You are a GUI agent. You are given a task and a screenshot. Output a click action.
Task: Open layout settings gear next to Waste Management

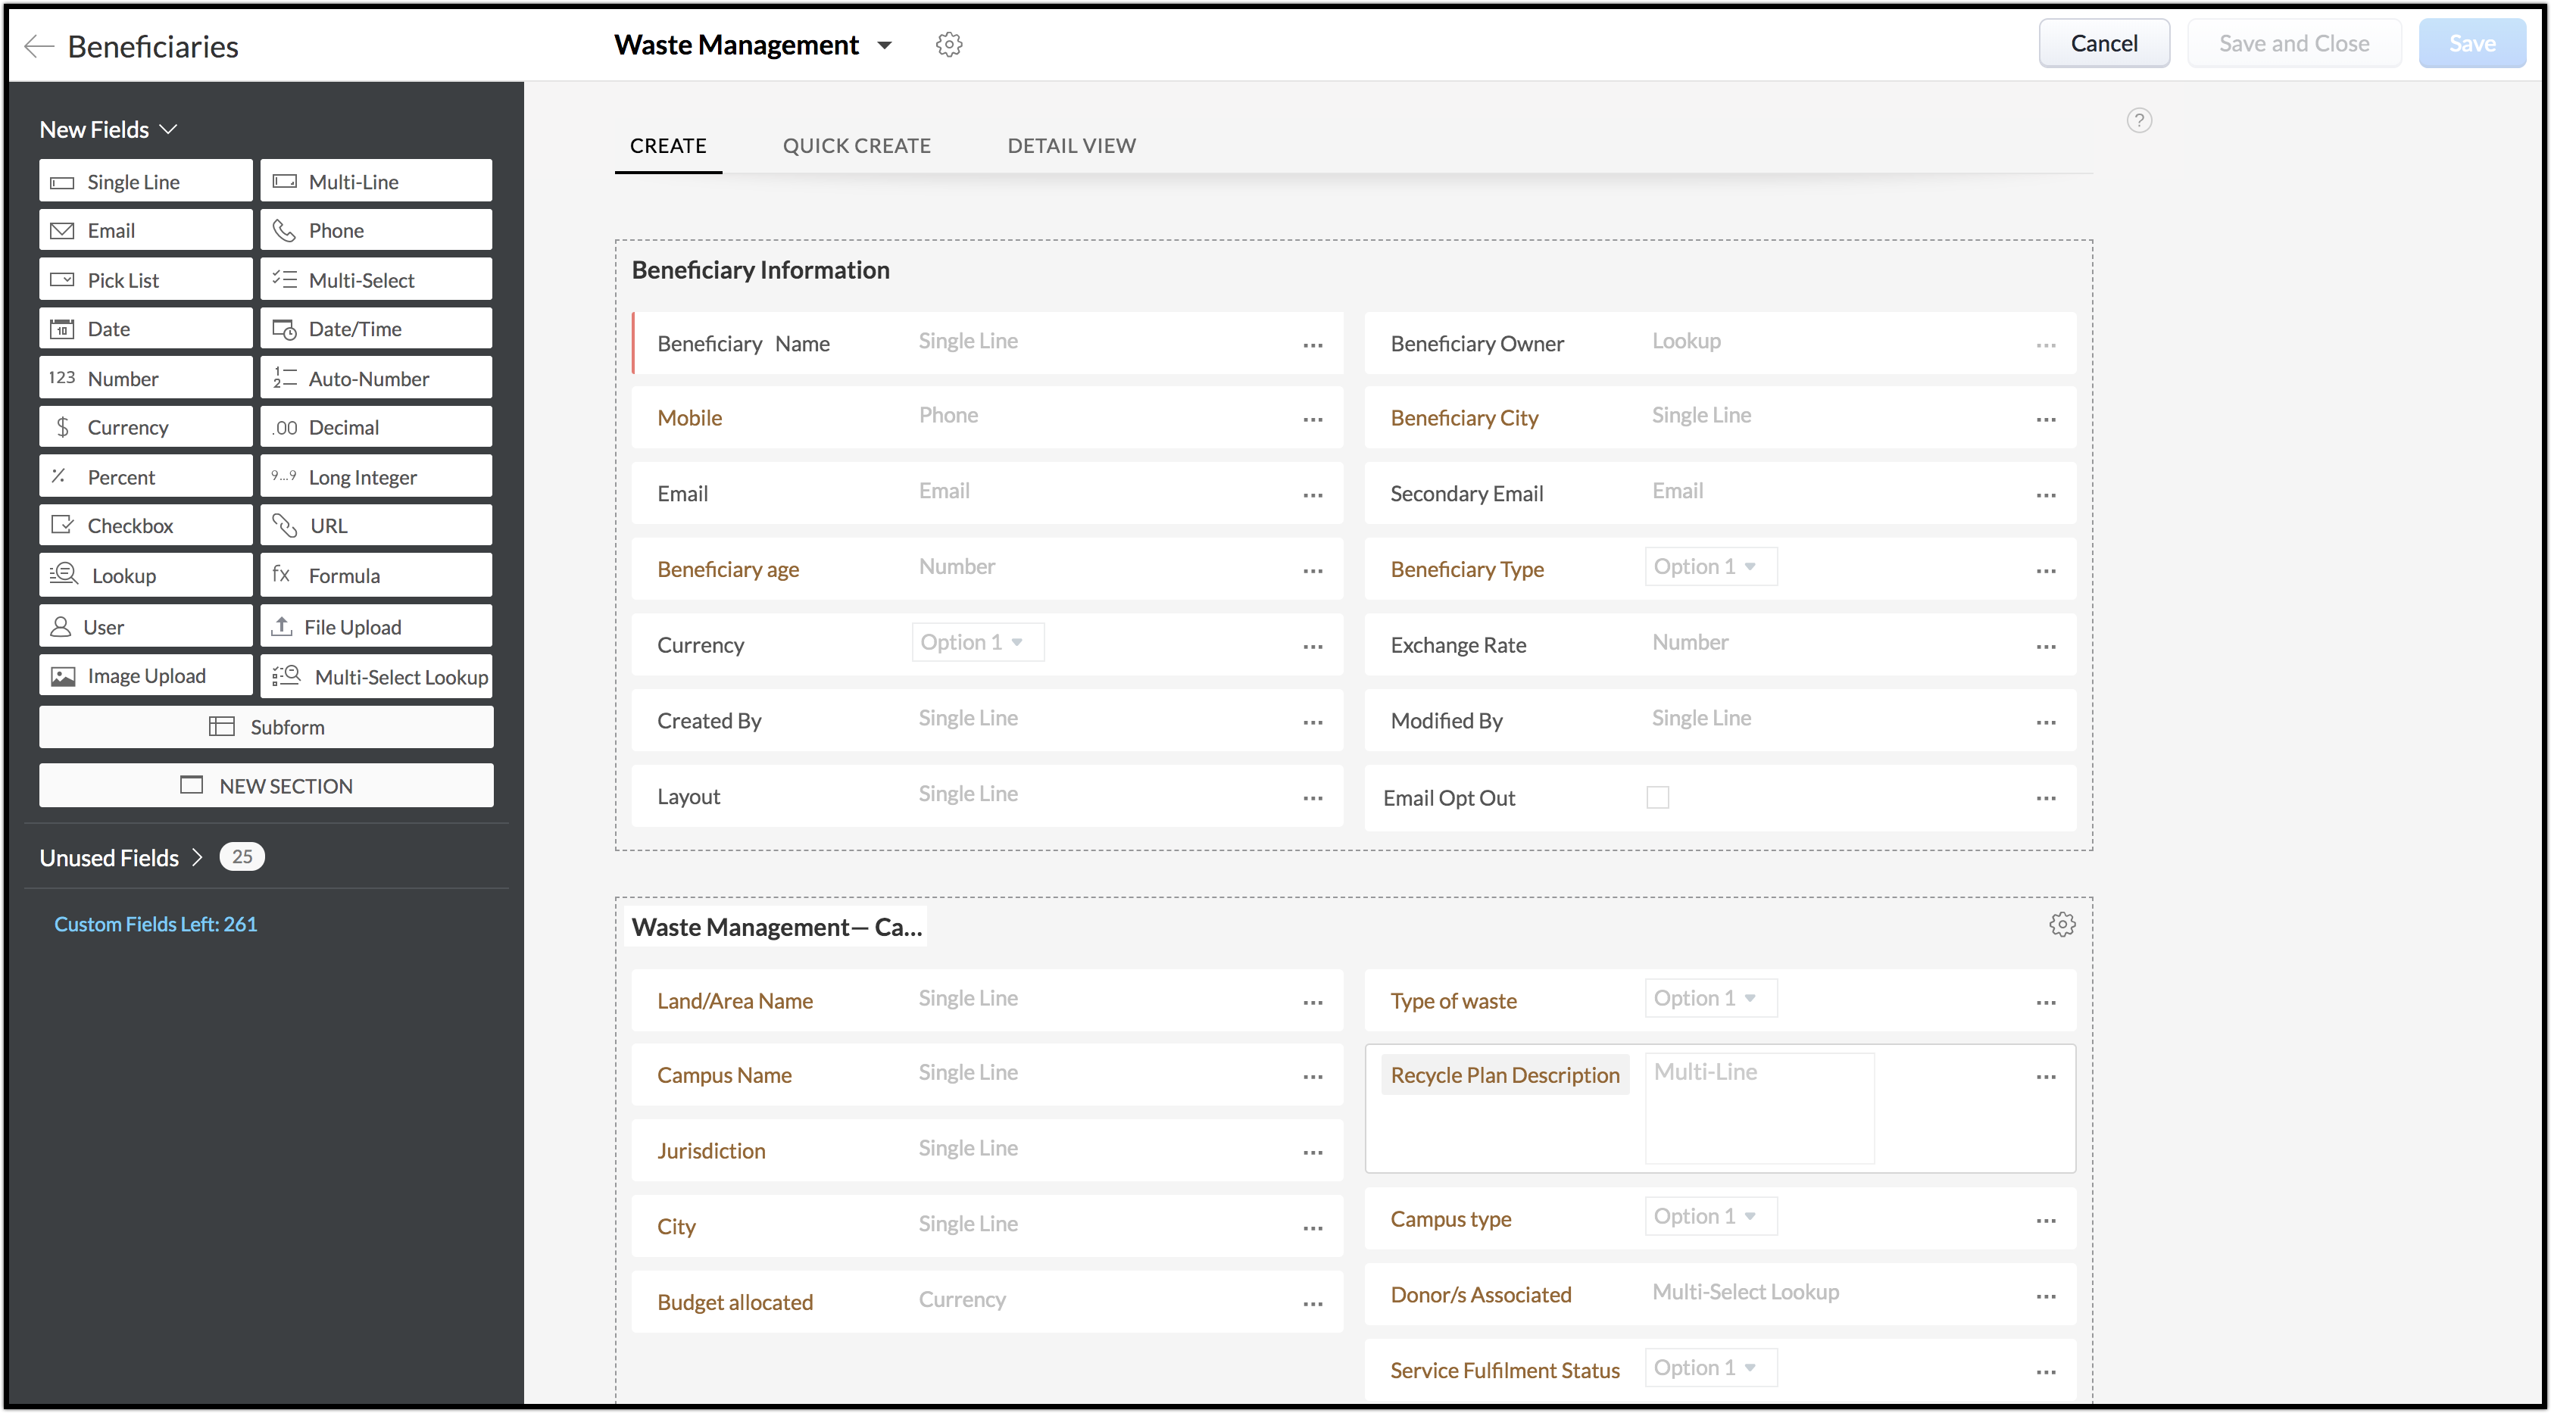[949, 45]
